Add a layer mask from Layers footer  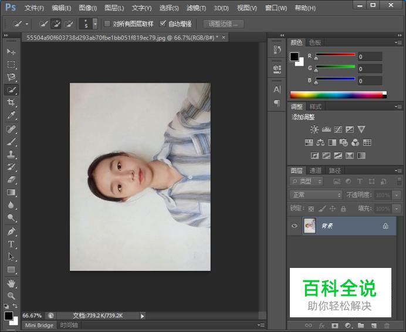pos(334,325)
